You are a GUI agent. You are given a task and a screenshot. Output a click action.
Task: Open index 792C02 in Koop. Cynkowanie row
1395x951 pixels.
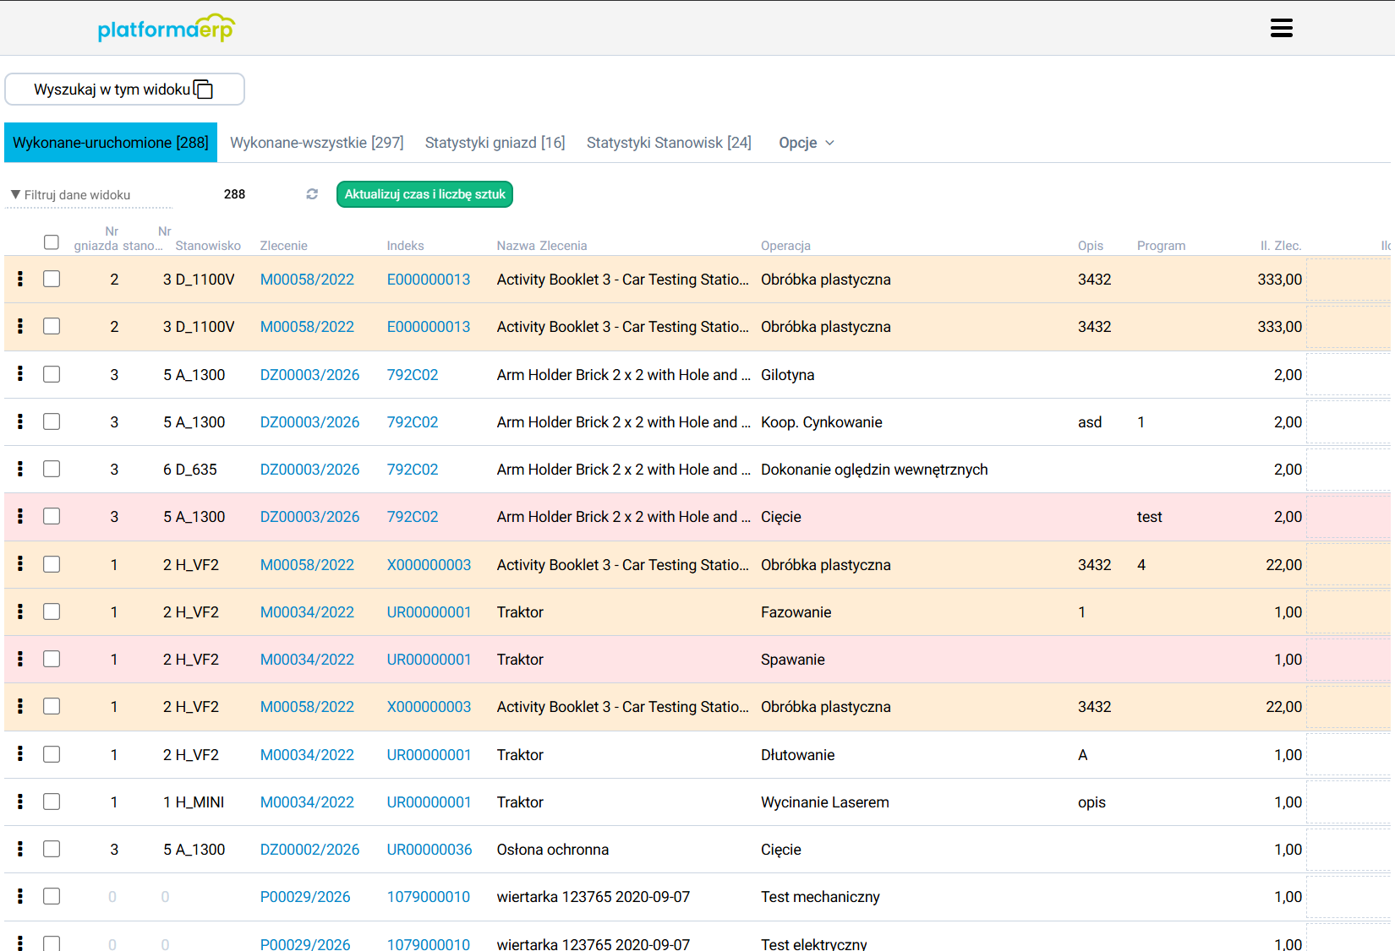[413, 422]
